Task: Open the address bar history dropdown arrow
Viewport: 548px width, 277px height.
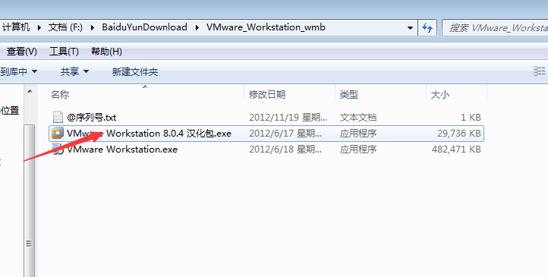Action: tap(411, 27)
